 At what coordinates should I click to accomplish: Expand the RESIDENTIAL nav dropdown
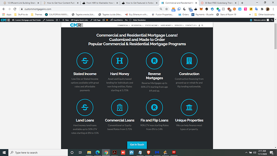click(x=137, y=25)
